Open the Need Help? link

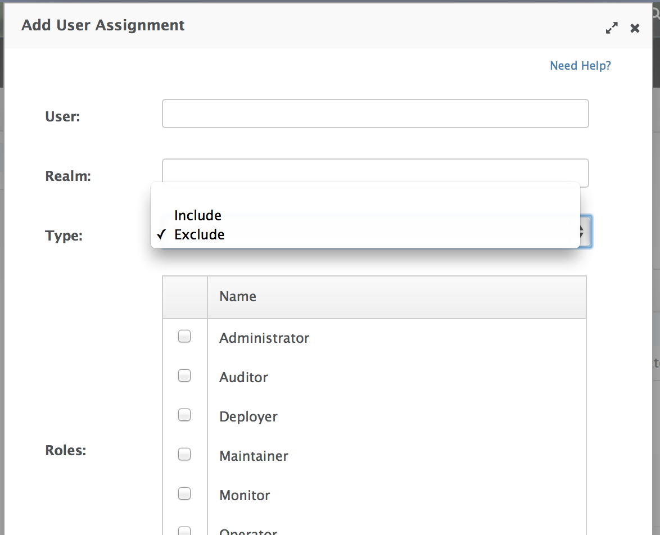point(580,66)
